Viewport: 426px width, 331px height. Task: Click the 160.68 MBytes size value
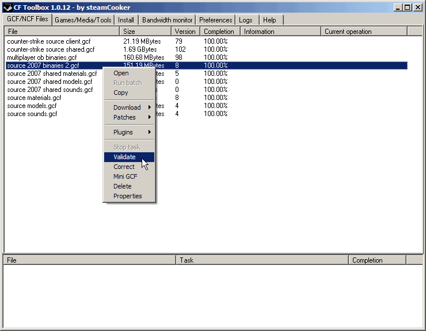click(x=144, y=57)
